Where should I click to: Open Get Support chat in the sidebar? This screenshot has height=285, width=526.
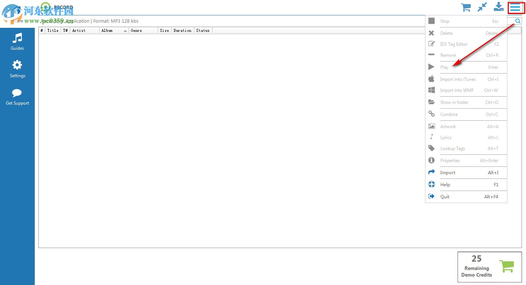click(17, 97)
